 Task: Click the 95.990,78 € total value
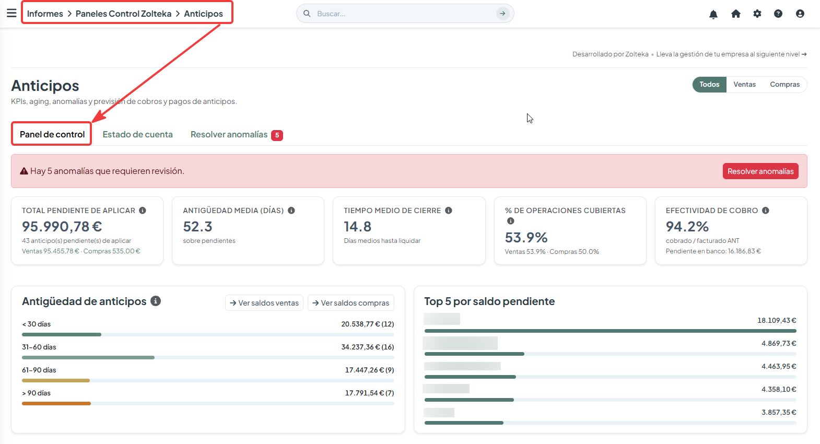(x=62, y=227)
